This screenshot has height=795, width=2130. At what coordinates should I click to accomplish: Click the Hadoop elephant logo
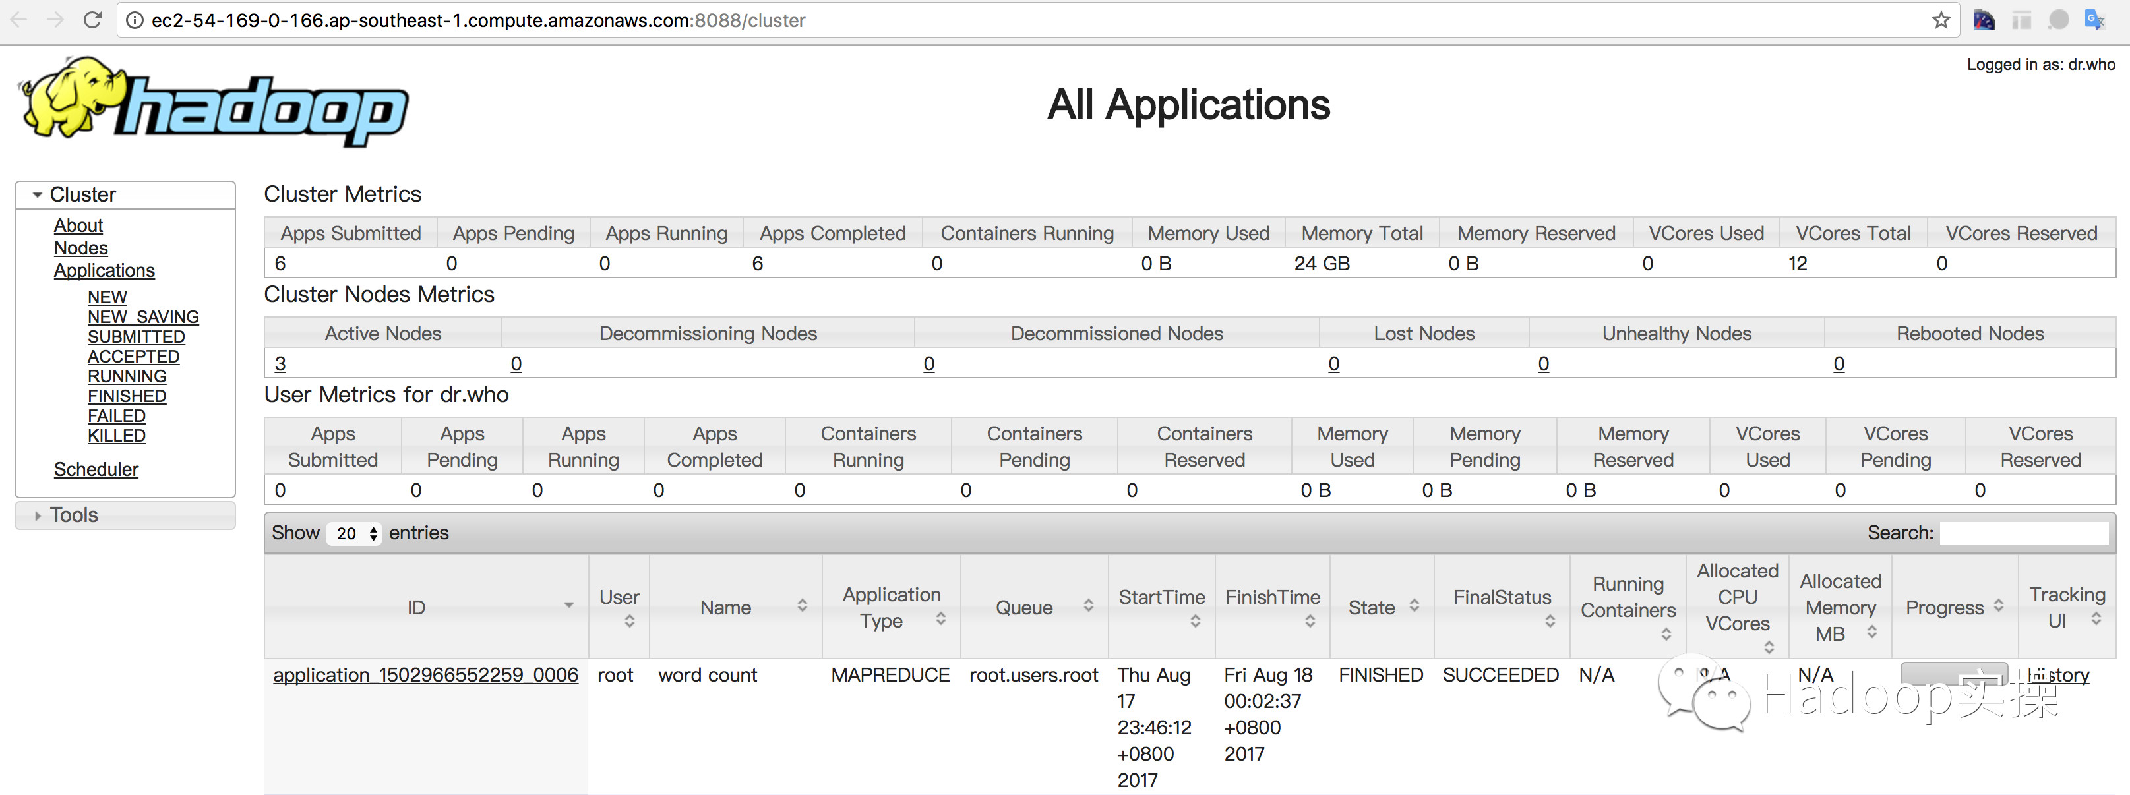click(214, 102)
